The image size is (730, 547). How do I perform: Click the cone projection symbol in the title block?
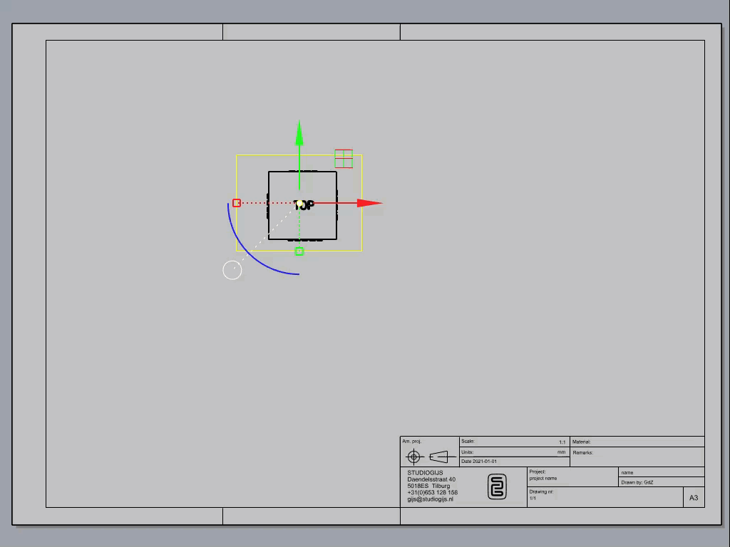point(440,457)
